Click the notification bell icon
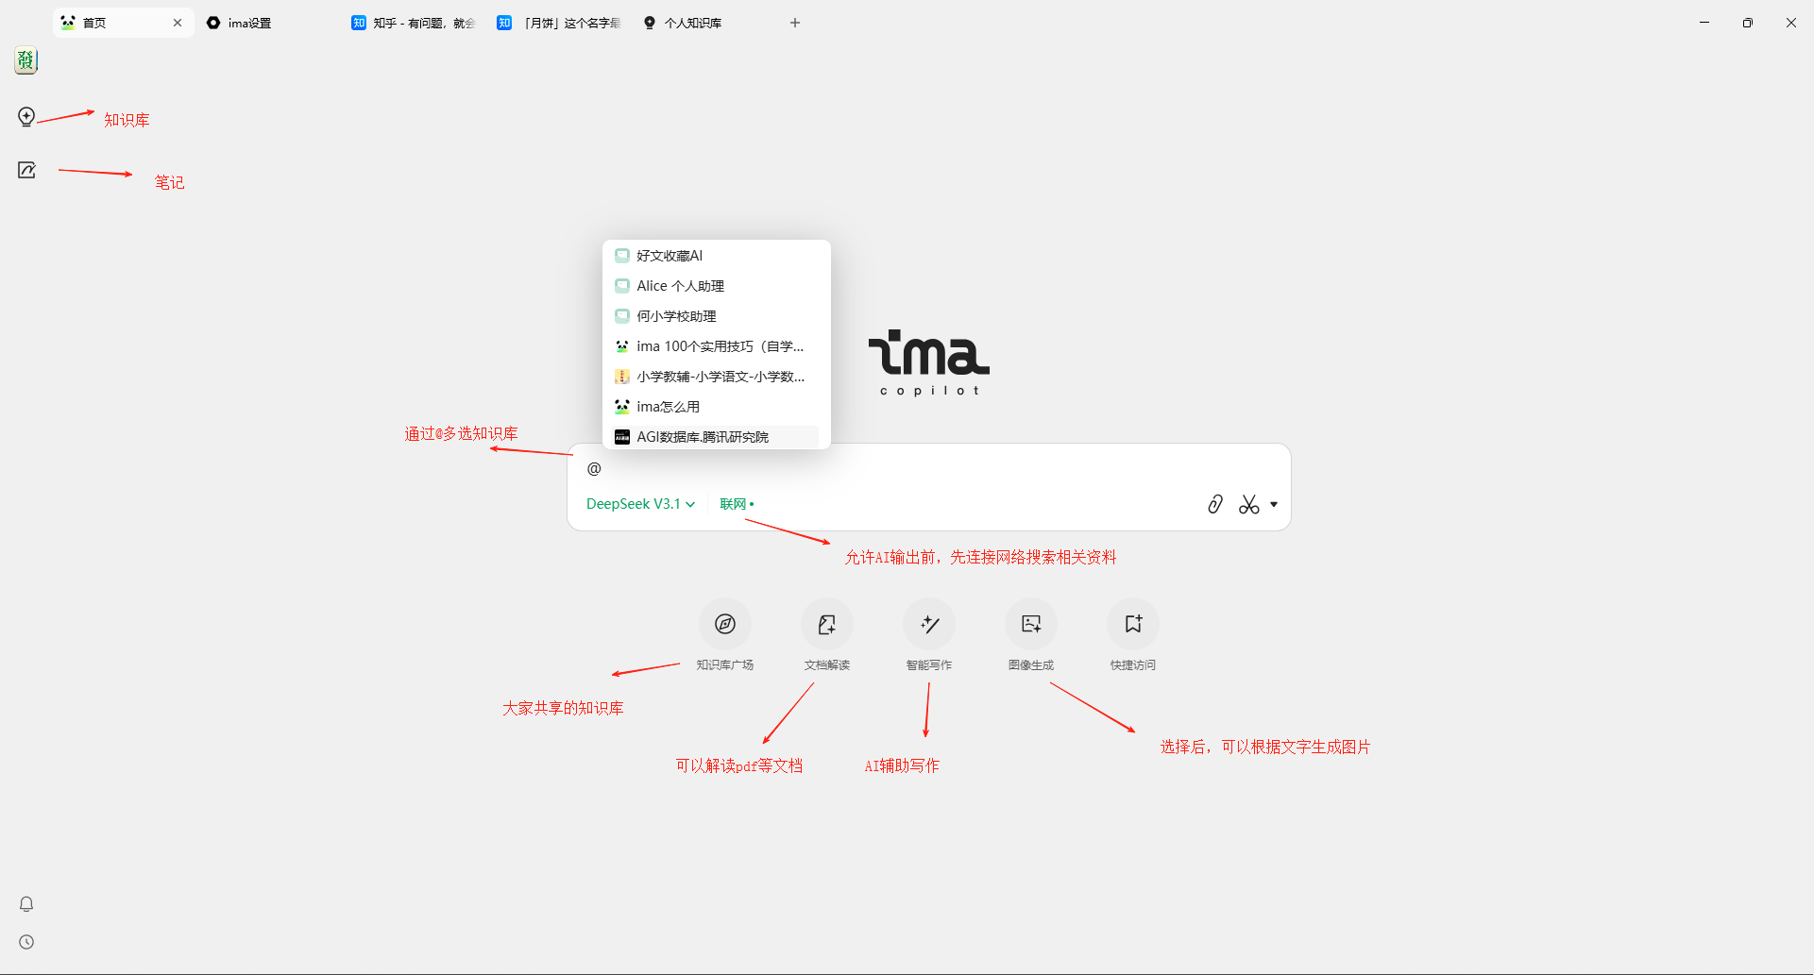This screenshot has height=975, width=1814. (26, 904)
